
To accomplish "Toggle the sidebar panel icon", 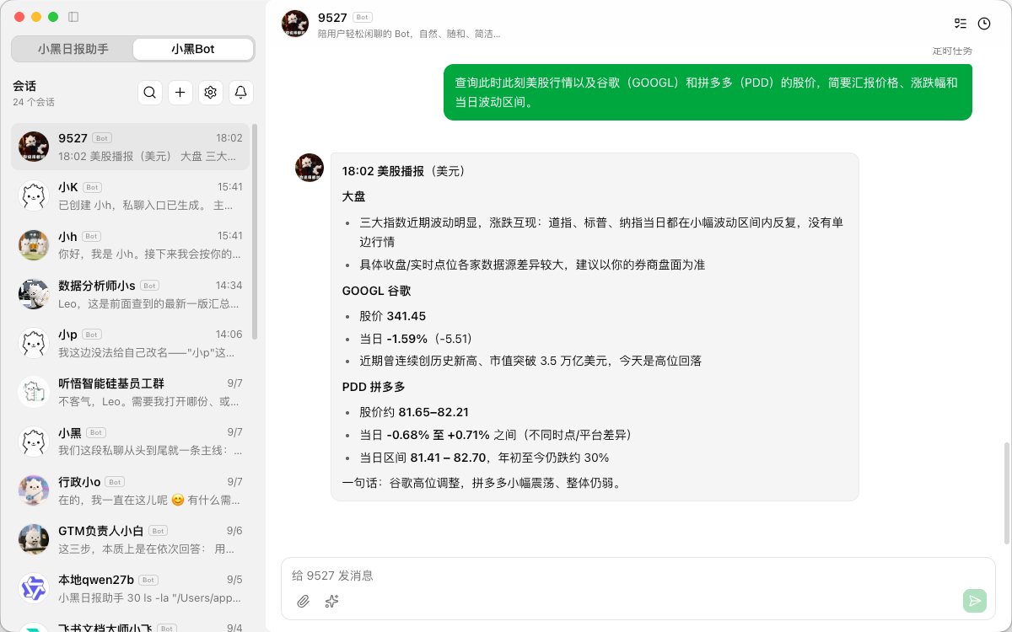I will [73, 17].
